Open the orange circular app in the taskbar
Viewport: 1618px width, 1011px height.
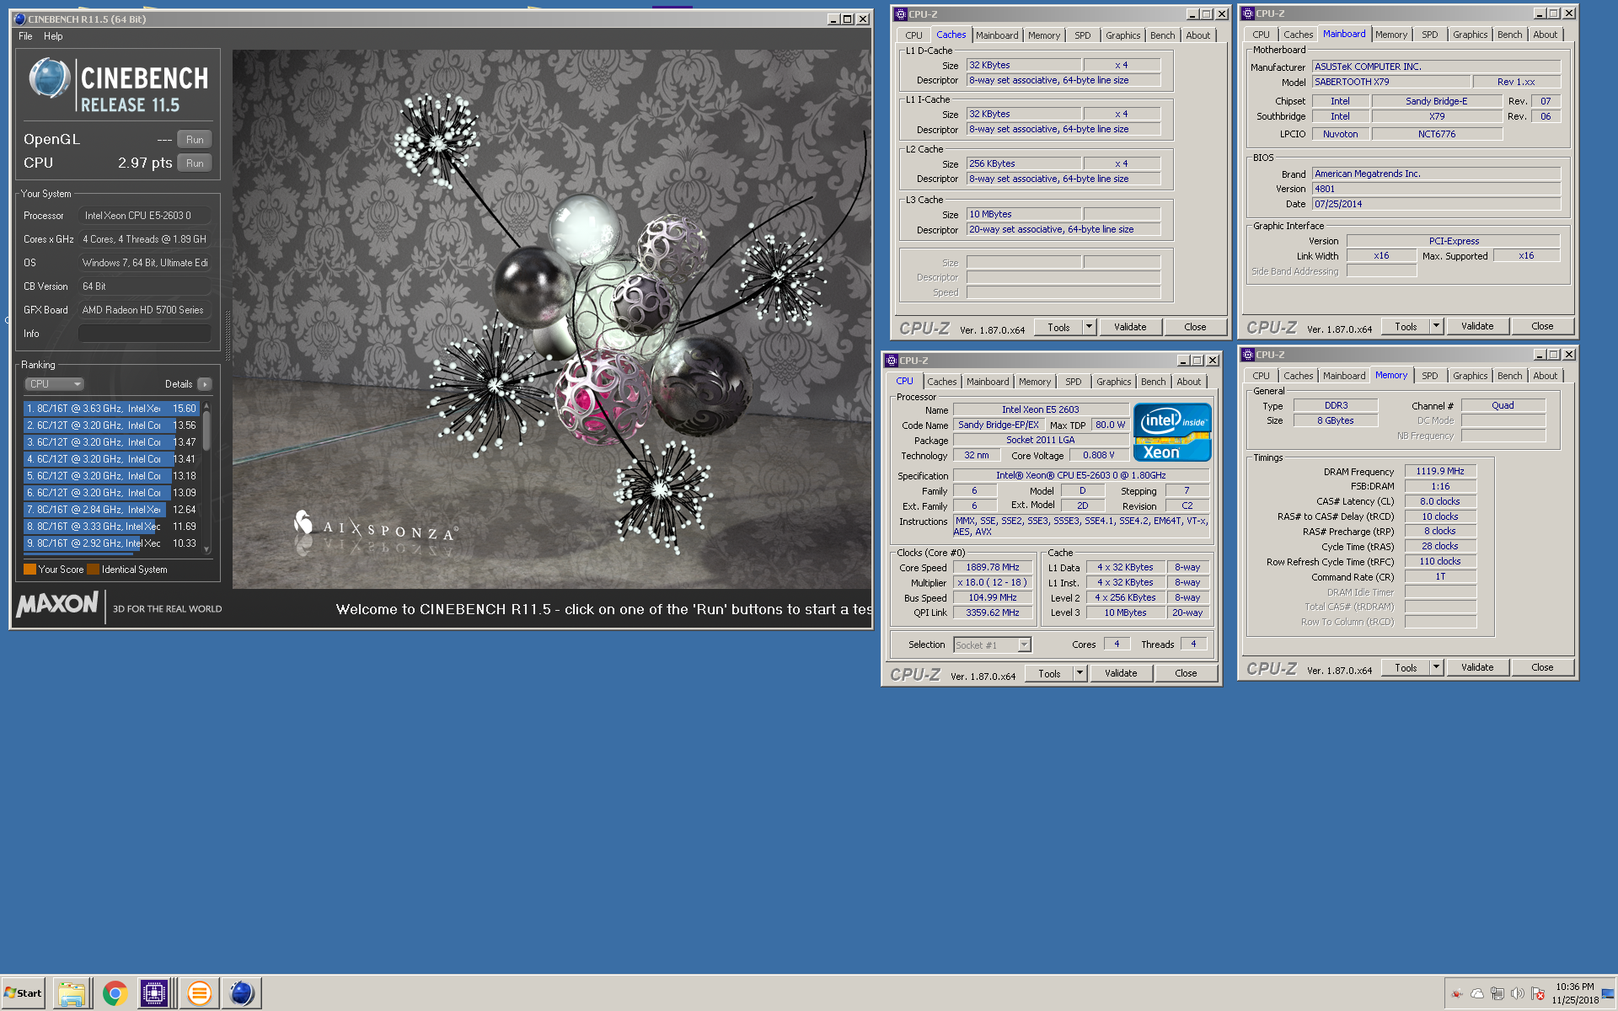199,993
